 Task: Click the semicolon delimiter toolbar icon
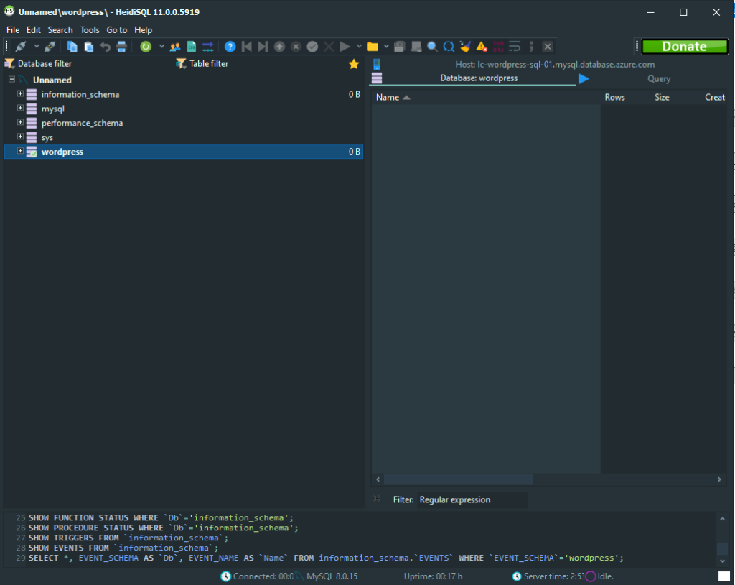[531, 47]
